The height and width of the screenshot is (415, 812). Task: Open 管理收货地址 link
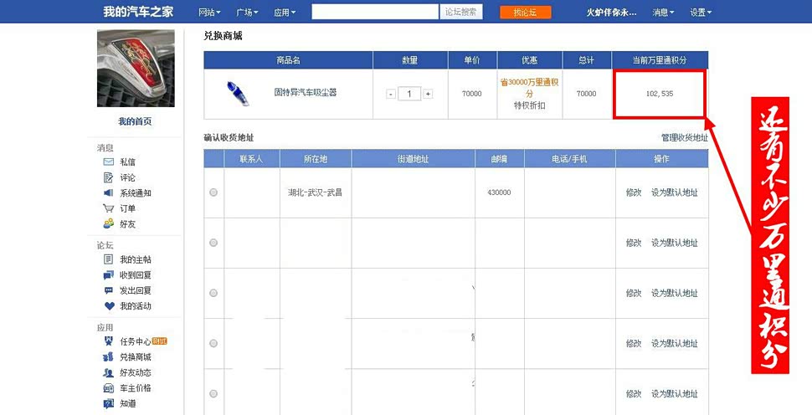tap(685, 138)
